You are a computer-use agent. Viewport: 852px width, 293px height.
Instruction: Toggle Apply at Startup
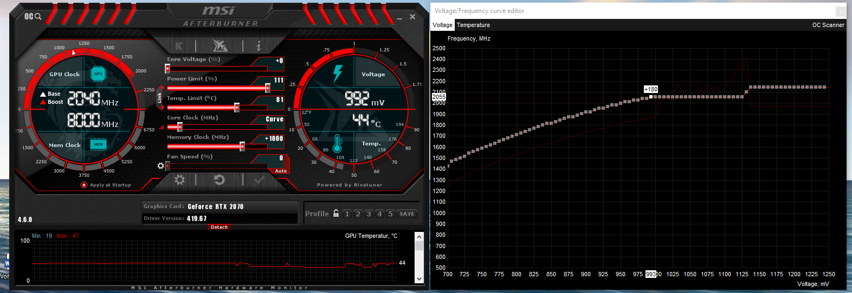click(x=84, y=185)
